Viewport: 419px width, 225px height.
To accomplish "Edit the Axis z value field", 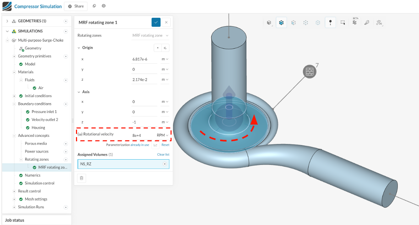I will tap(144, 122).
